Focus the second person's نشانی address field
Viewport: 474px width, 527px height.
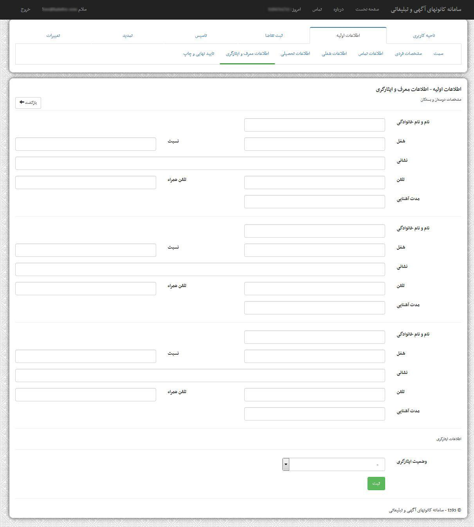pyautogui.click(x=200, y=269)
